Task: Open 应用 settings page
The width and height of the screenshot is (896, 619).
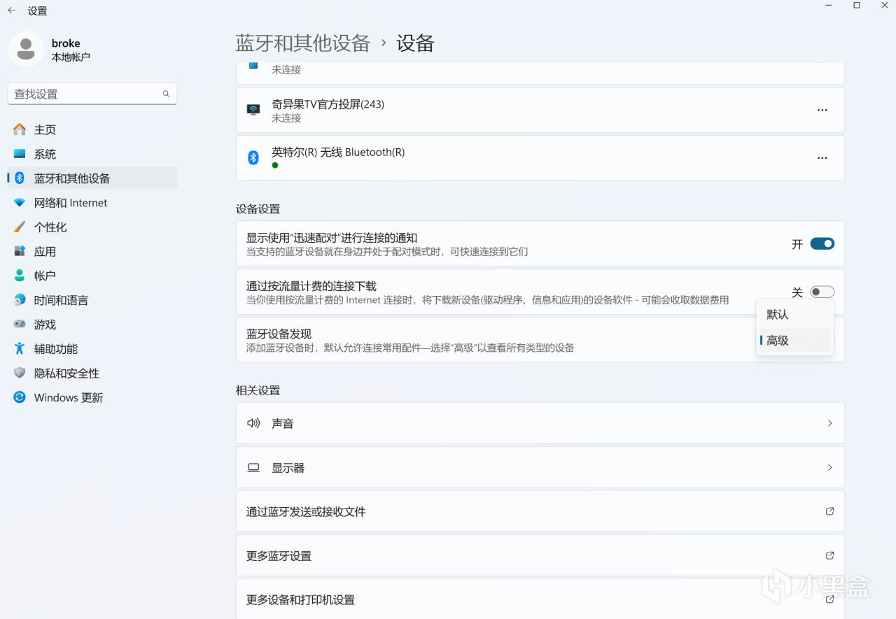Action: [x=92, y=251]
